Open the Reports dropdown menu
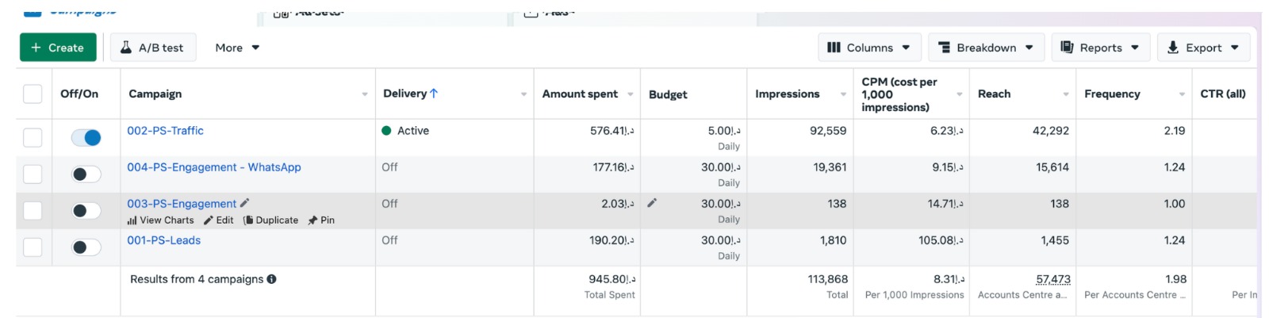Screen dimensions: 1269x318 [x=1099, y=48]
